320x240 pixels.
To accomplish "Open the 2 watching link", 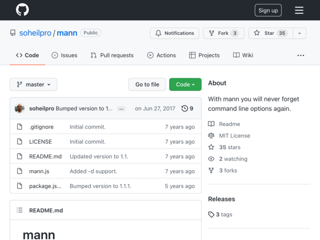I will [x=233, y=159].
